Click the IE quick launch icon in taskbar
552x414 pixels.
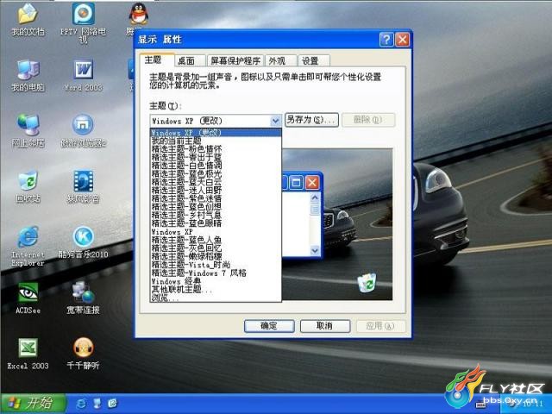click(x=80, y=404)
